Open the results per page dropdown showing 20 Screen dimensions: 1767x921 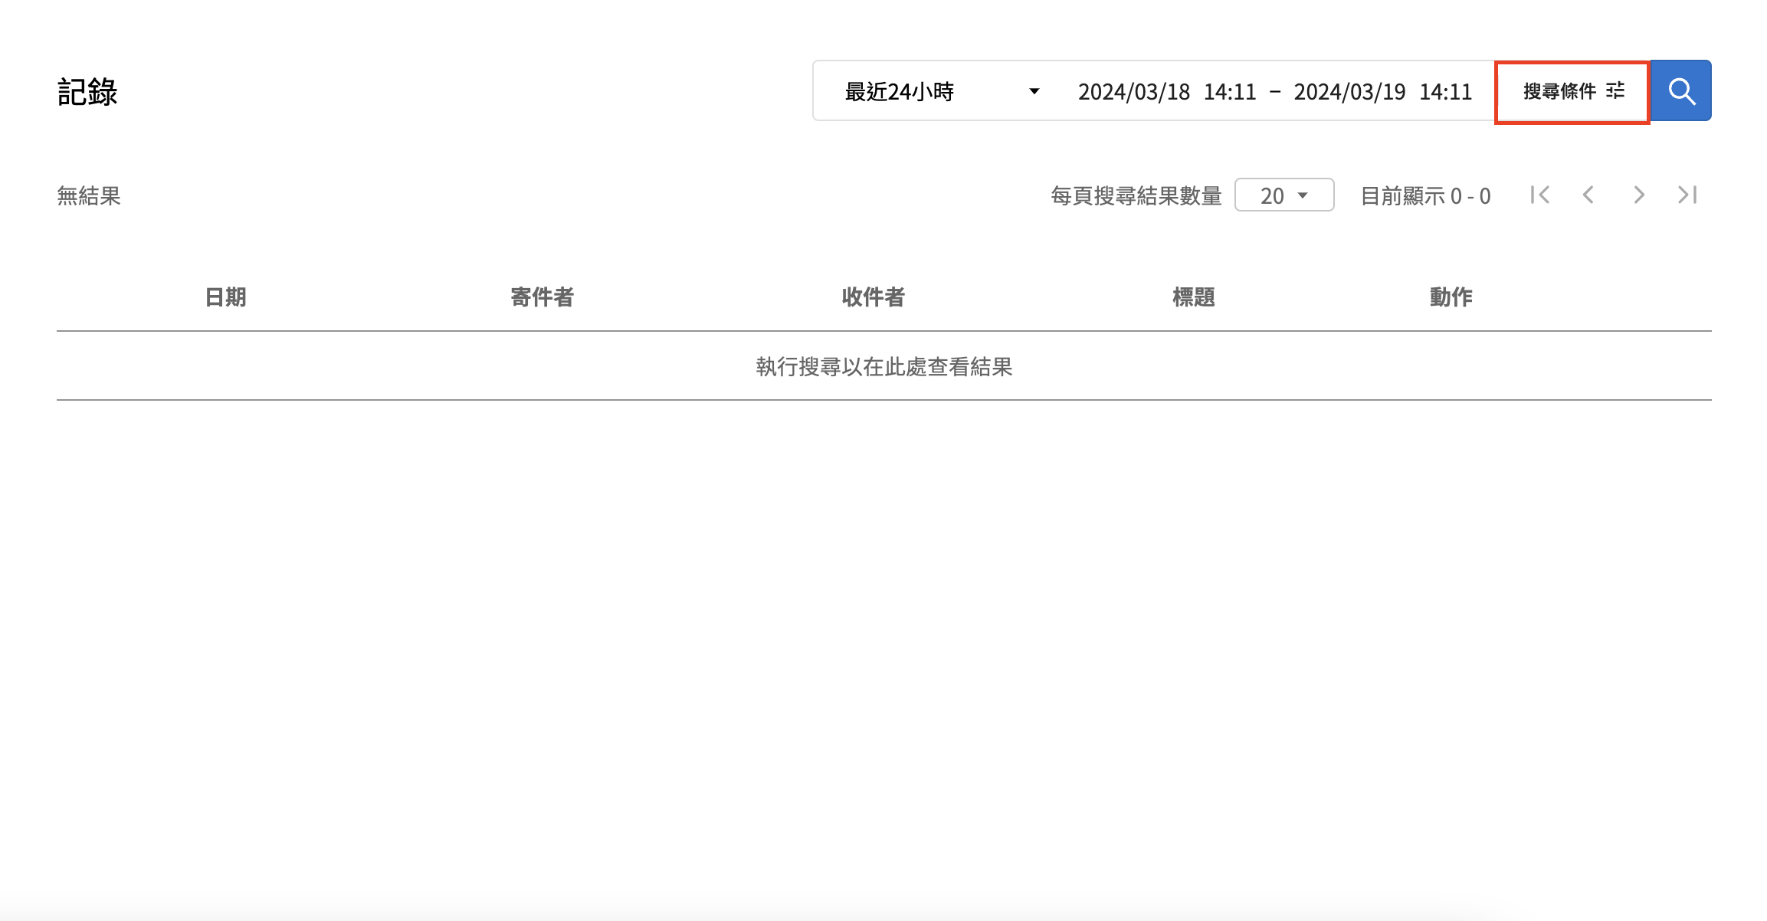point(1284,195)
